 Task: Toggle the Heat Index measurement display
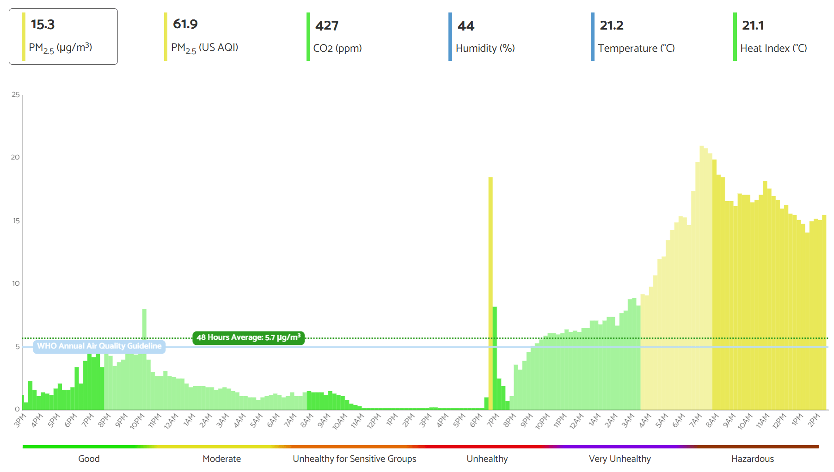click(x=735, y=36)
